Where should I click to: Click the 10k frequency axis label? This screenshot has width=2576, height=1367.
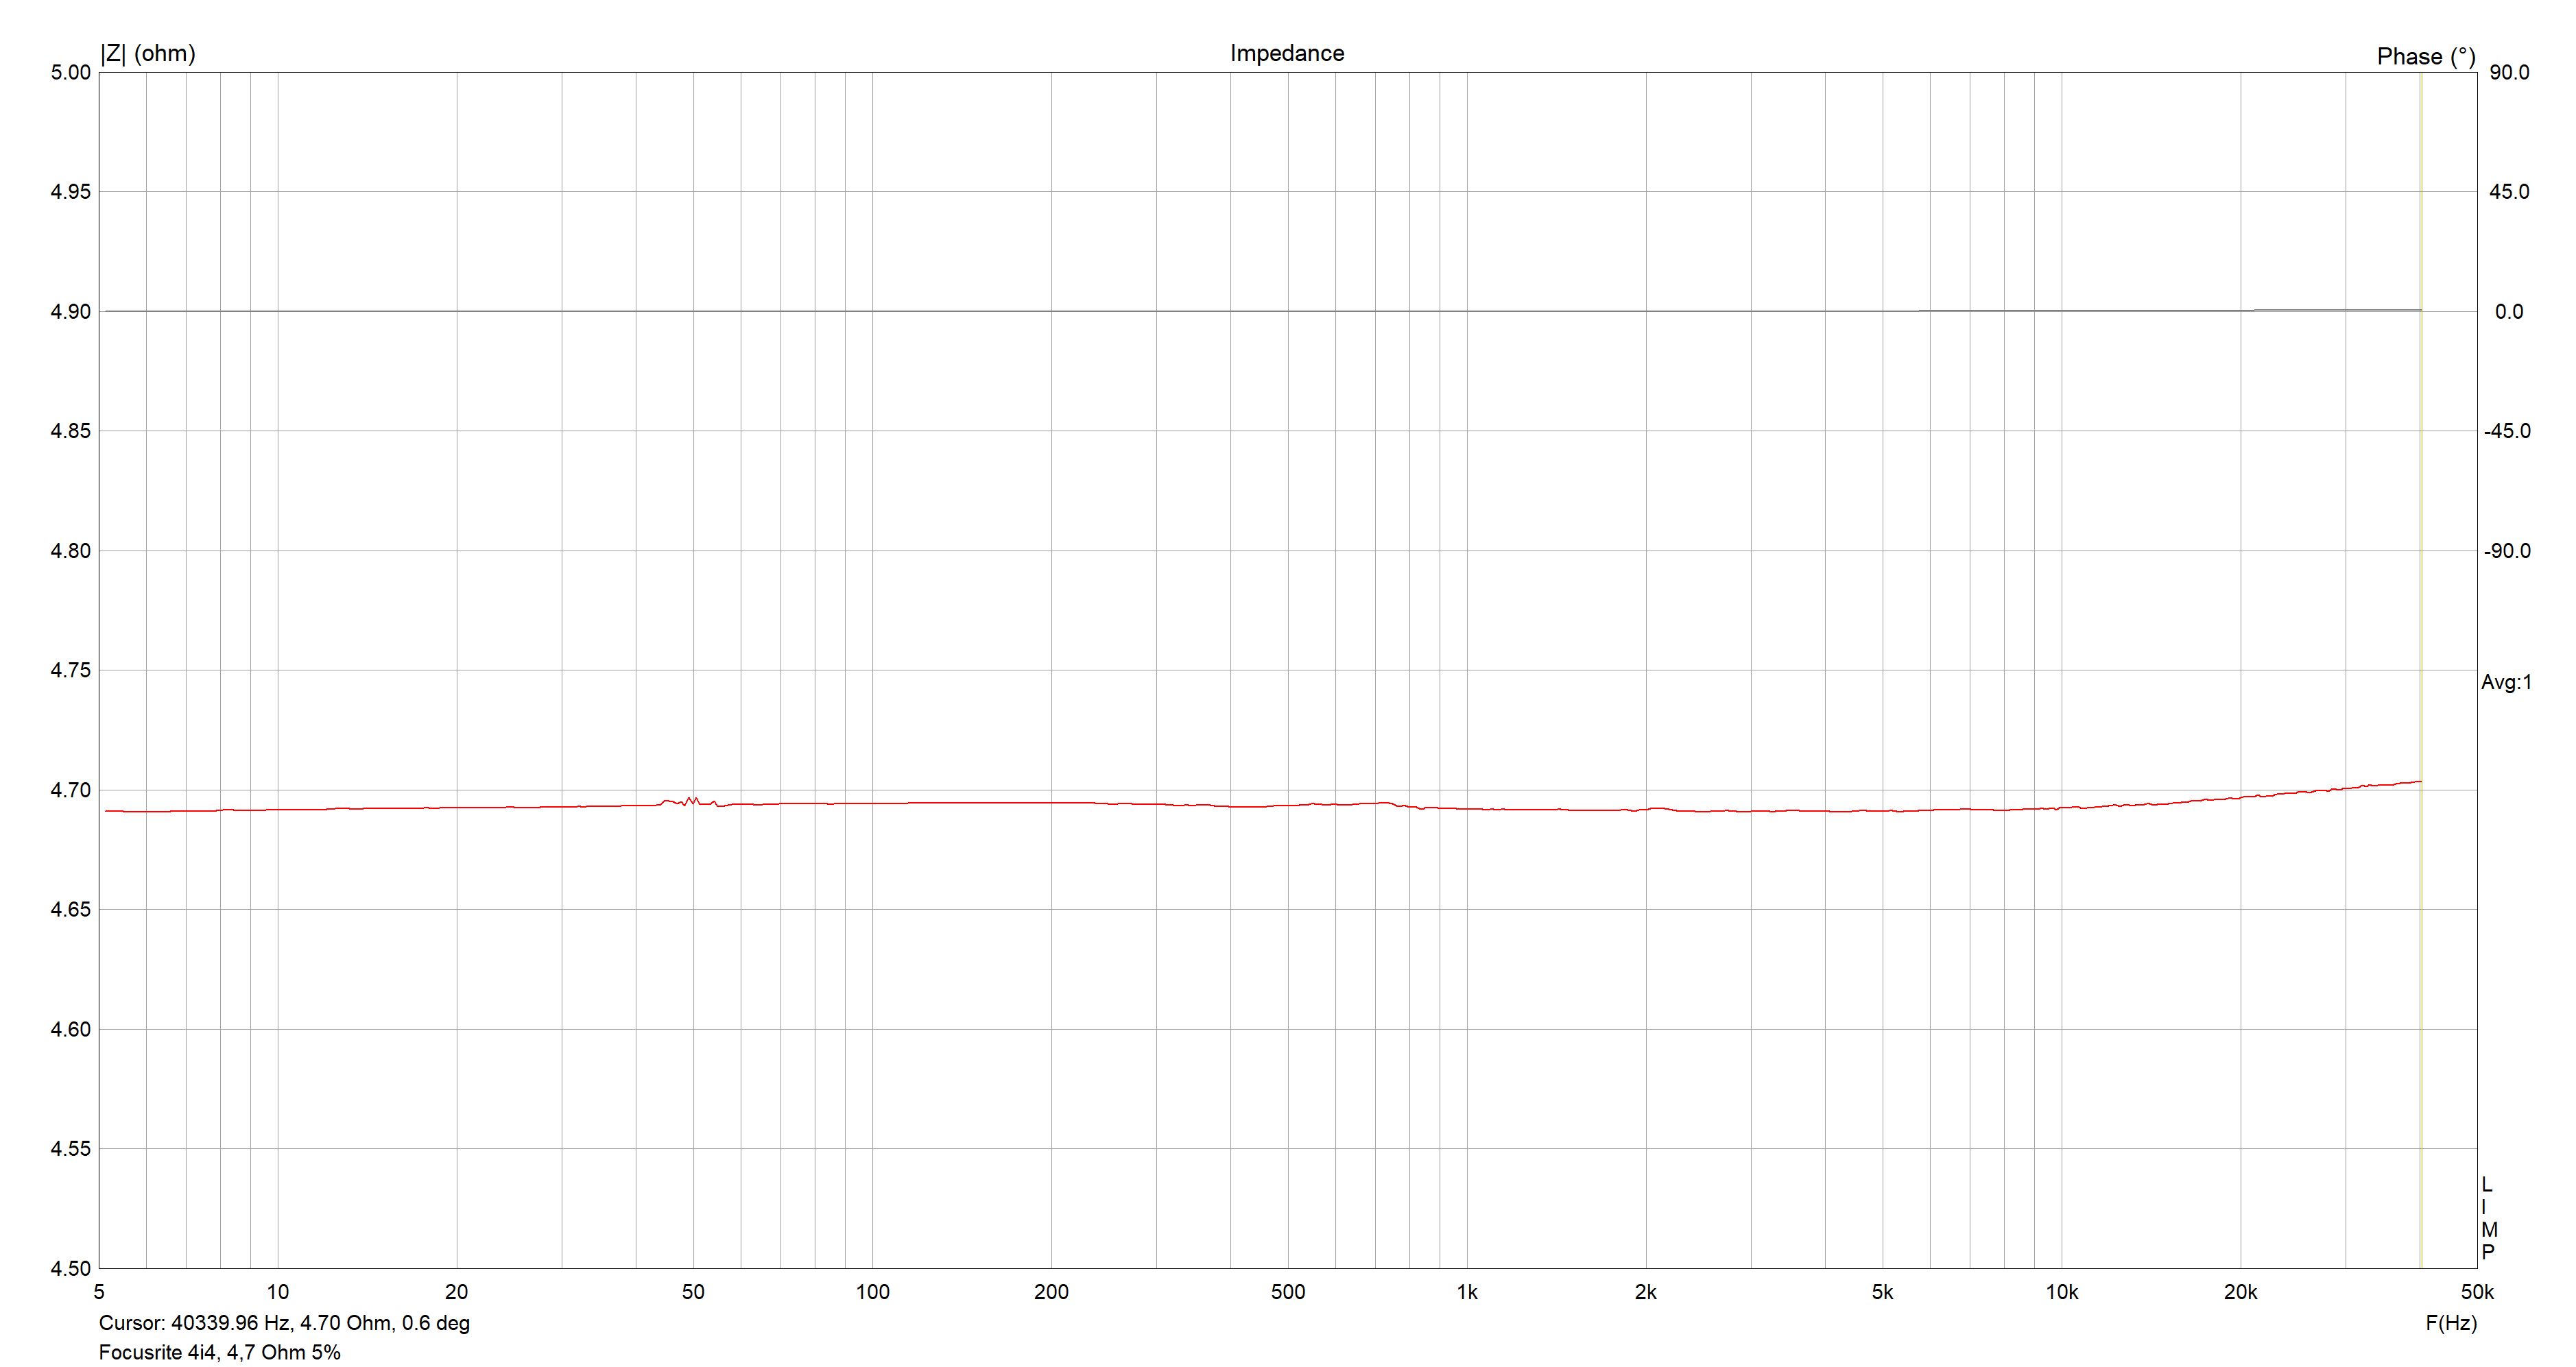point(2061,1292)
